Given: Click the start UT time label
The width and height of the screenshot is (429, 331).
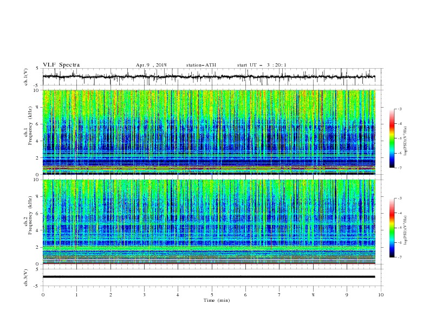Looking at the screenshot, I should pyautogui.click(x=262, y=65).
